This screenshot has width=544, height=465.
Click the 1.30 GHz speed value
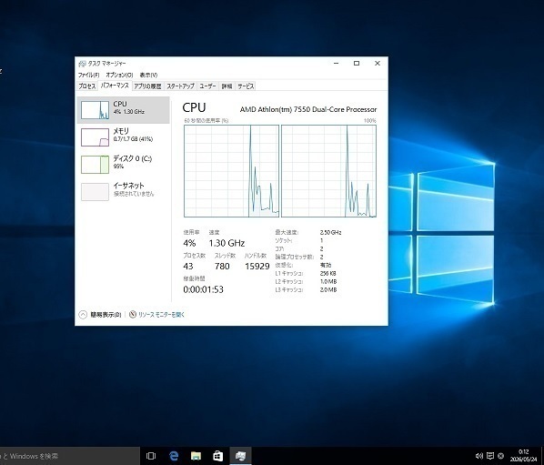point(227,243)
